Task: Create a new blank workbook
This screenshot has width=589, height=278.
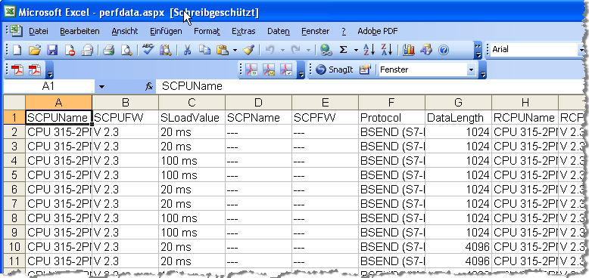Action: pos(17,50)
